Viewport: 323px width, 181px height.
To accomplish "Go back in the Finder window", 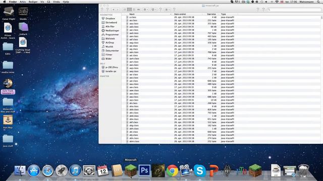I will click(113, 10).
